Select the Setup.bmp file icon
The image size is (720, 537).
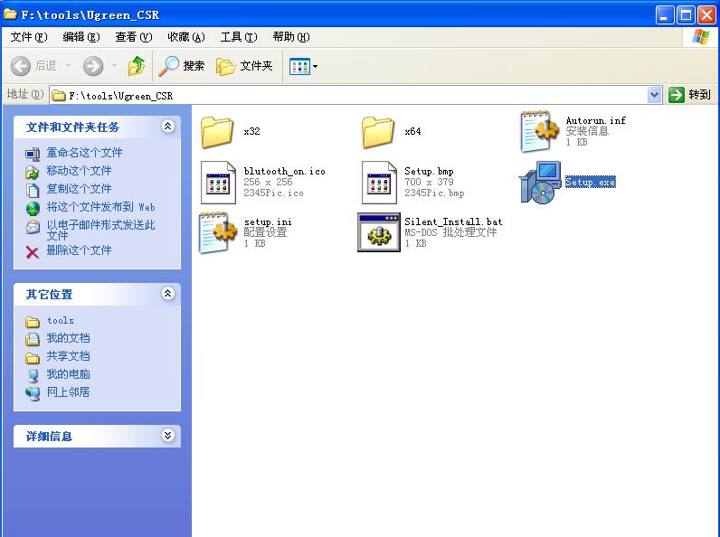(x=379, y=183)
